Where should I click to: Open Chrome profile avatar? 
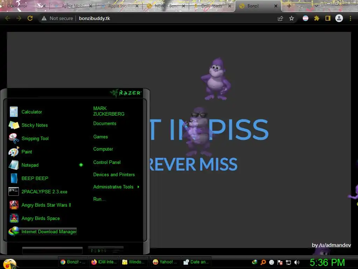click(339, 18)
